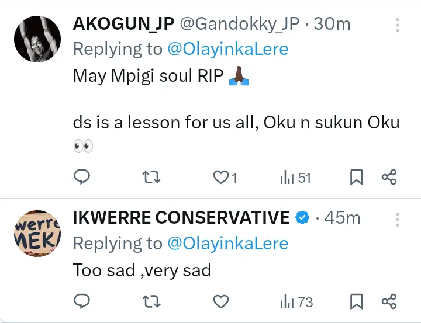Open AKOGUN_JP's profile picture
The image size is (421, 323).
(x=37, y=39)
